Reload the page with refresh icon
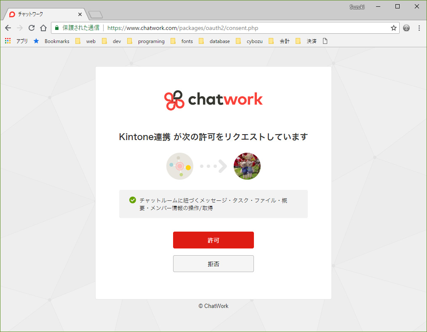 tap(32, 28)
